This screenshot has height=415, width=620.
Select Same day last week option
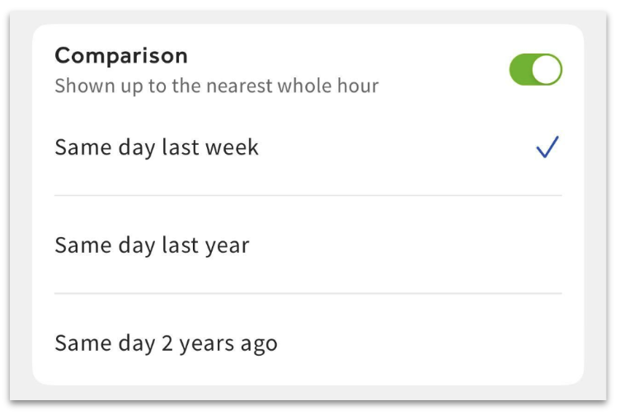[x=157, y=147]
